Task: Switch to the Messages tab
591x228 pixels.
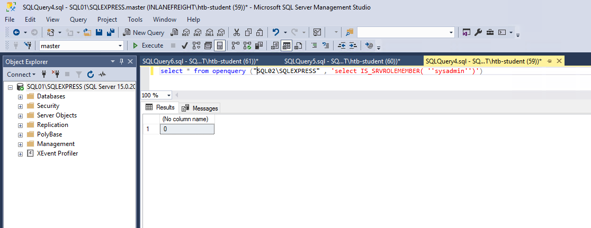Action: tap(200, 108)
